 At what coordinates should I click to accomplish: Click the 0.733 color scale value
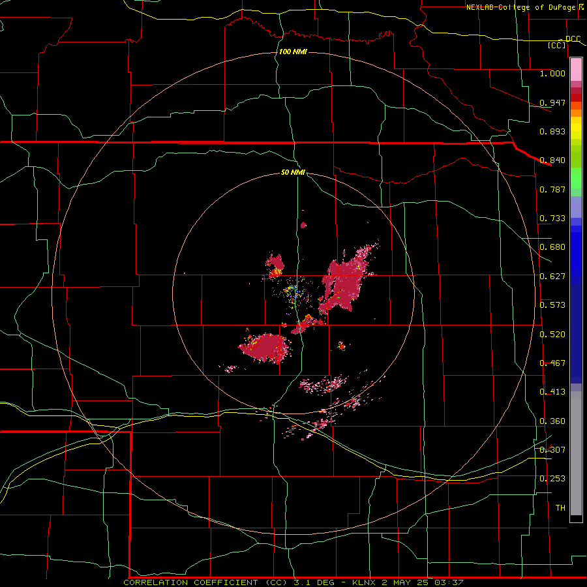click(x=552, y=218)
